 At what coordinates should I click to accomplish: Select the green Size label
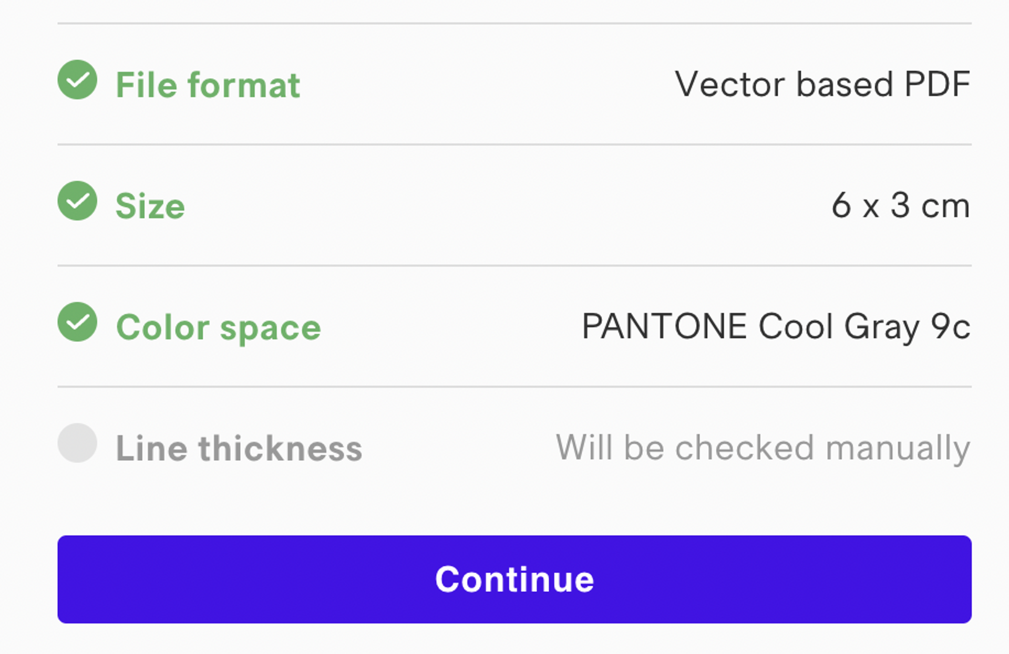[x=150, y=206]
